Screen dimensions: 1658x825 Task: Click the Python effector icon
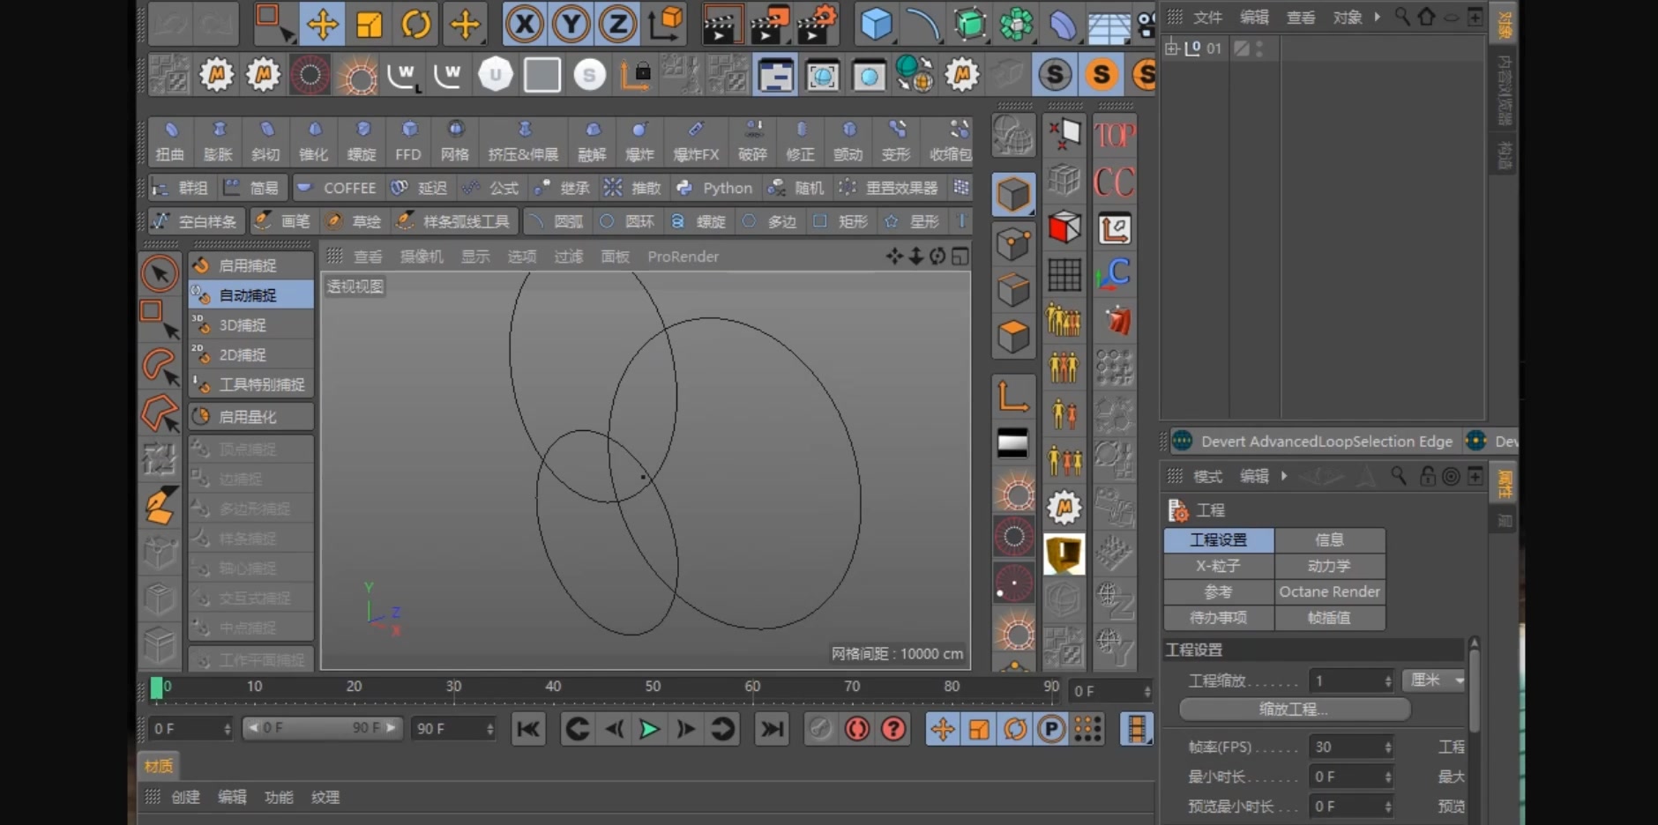pos(715,188)
